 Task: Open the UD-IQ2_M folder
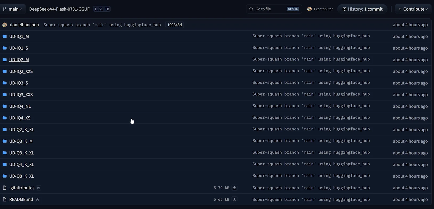(19, 60)
